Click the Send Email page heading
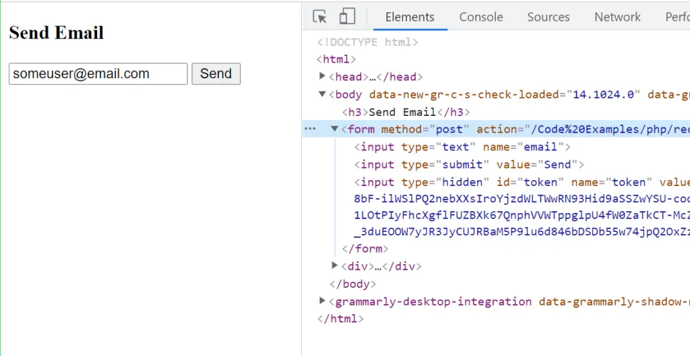The width and height of the screenshot is (690, 356). pyautogui.click(x=57, y=32)
